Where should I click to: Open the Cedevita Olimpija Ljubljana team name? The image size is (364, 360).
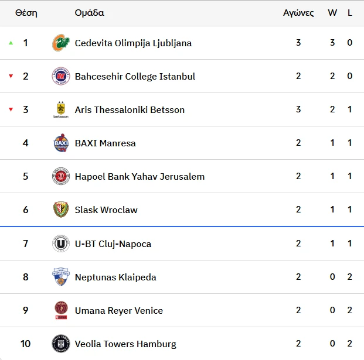133,43
